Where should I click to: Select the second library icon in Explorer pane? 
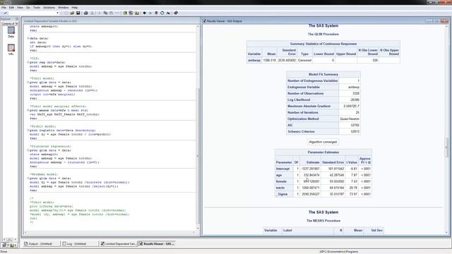click(x=11, y=49)
